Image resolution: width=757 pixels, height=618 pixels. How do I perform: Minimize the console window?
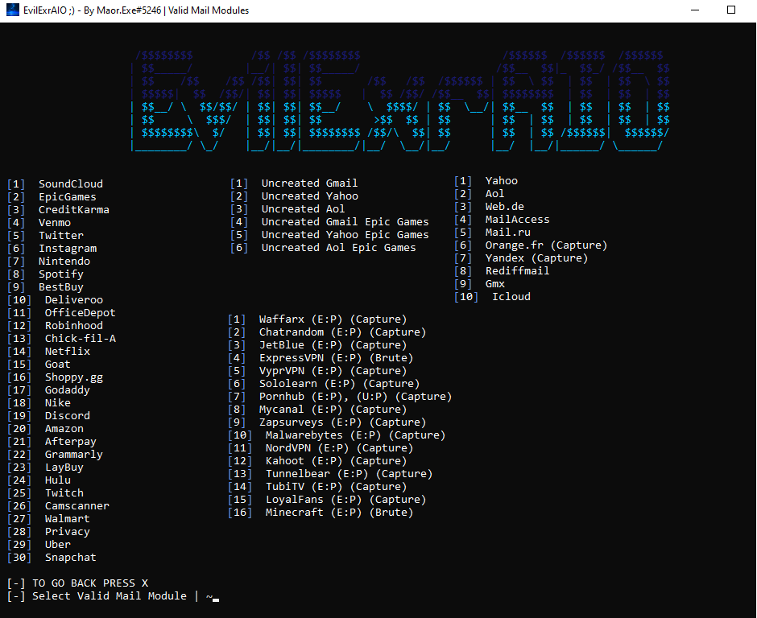(x=695, y=10)
